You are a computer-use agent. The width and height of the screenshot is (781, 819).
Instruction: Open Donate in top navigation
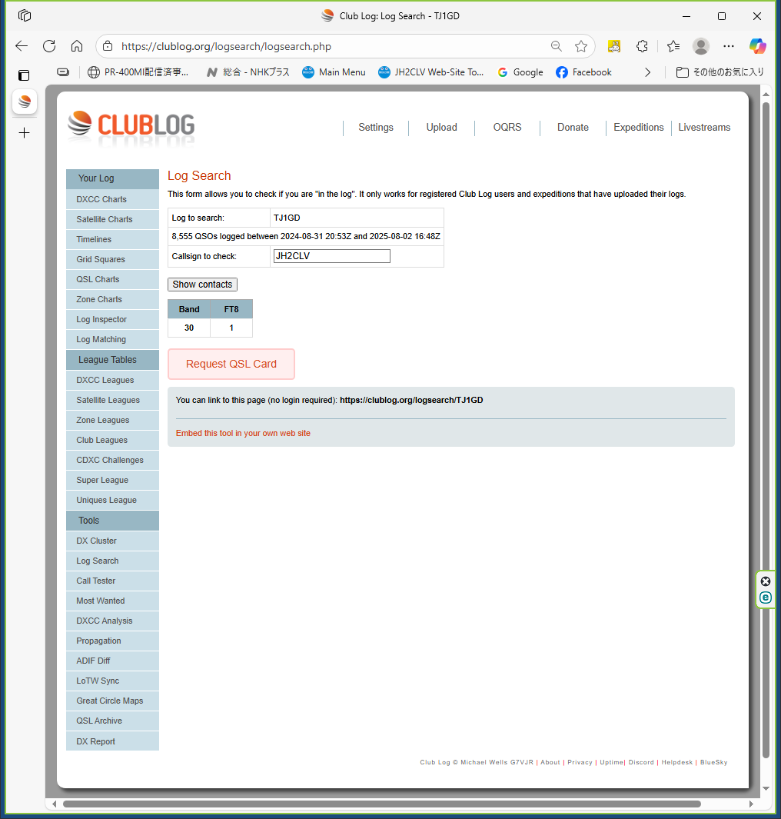point(573,128)
